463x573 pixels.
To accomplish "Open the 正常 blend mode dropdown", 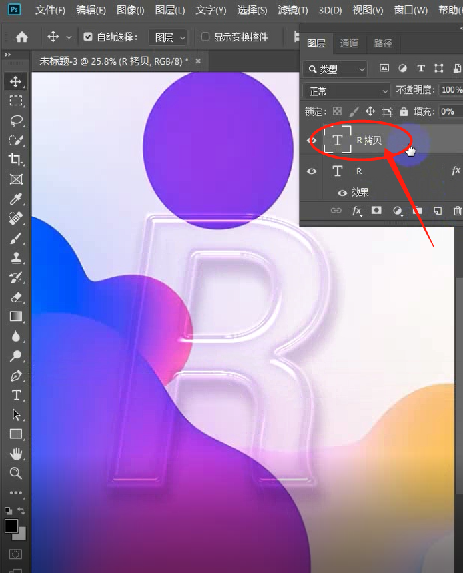I will pos(346,91).
